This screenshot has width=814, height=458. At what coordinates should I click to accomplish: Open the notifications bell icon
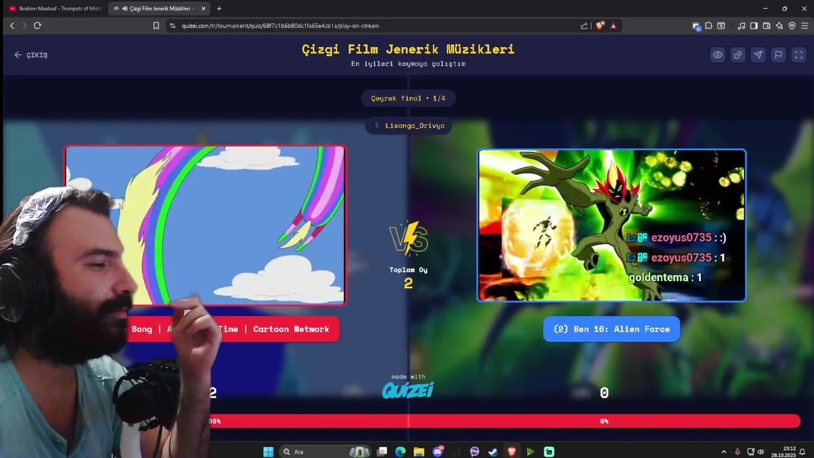coord(803,452)
